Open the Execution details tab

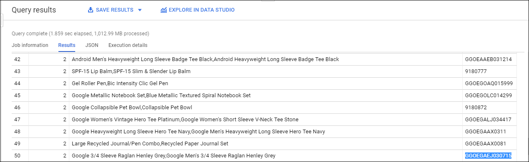tap(128, 45)
